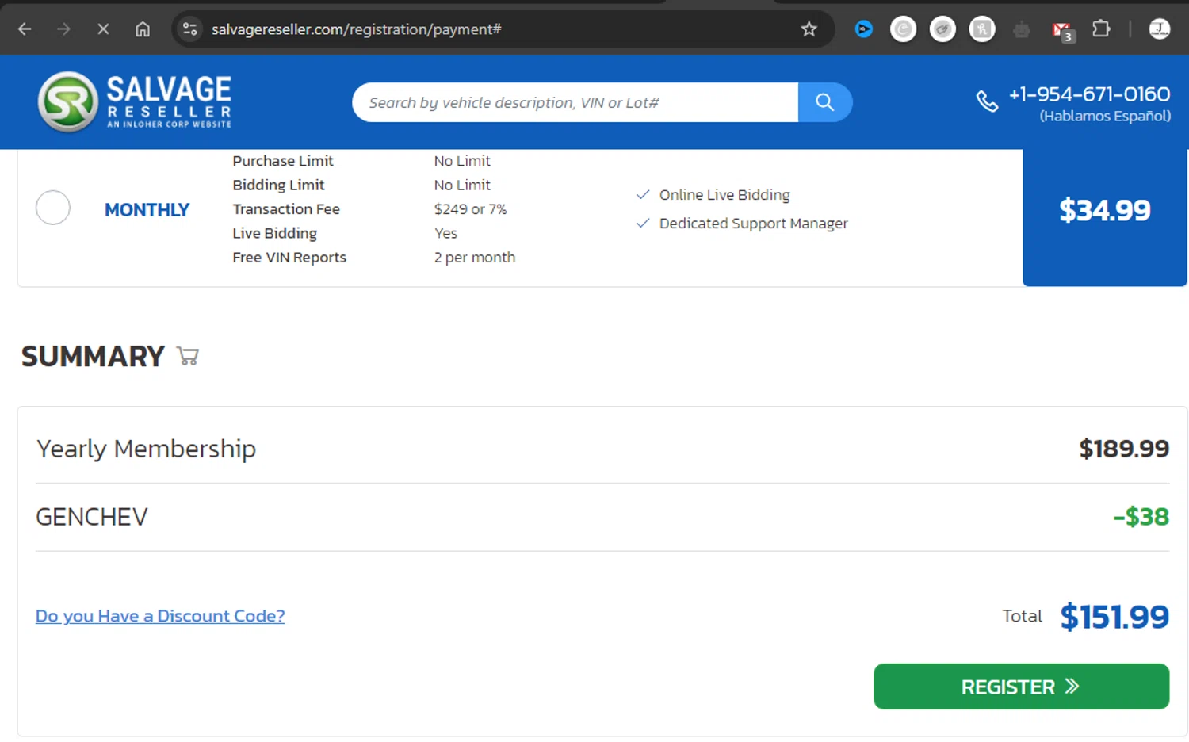Click the third round gray extension icon

(x=942, y=29)
